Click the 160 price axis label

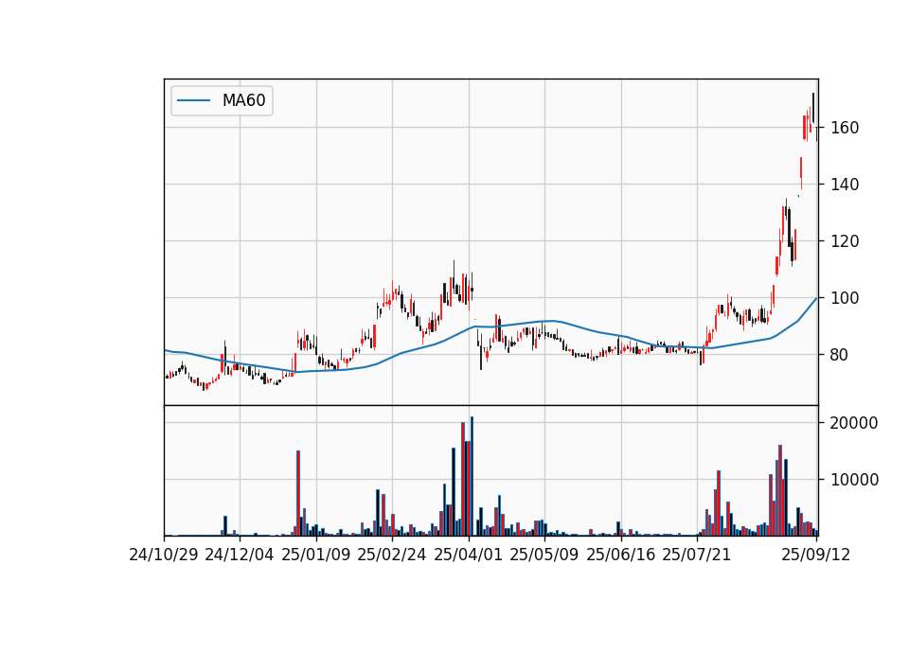coord(845,128)
